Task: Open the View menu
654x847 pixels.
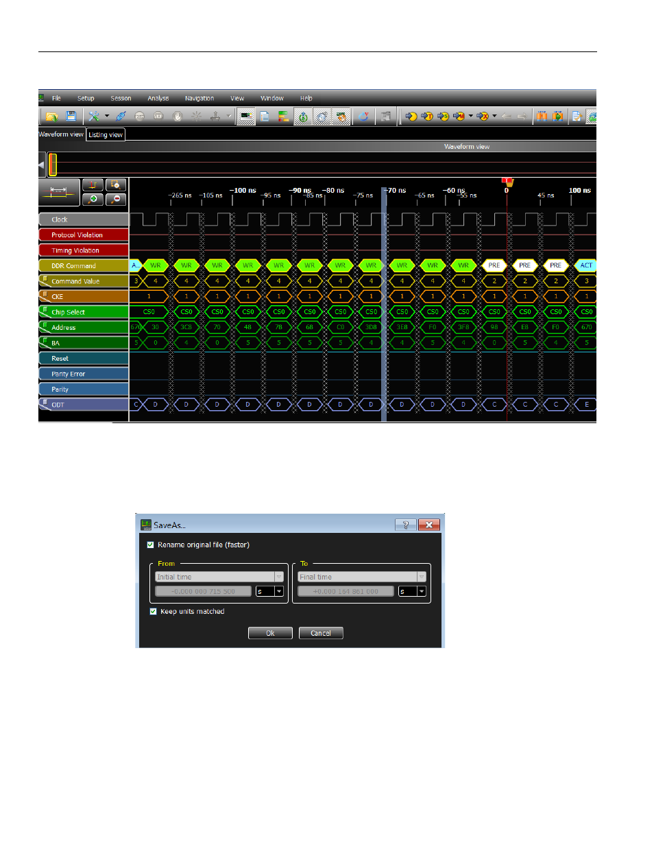Action: [237, 98]
